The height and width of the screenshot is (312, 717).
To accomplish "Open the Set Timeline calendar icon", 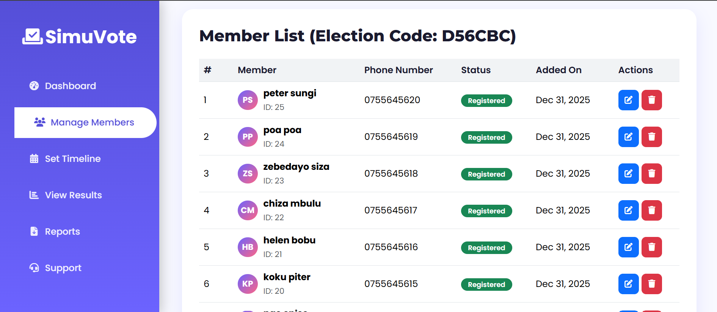I will click(34, 158).
